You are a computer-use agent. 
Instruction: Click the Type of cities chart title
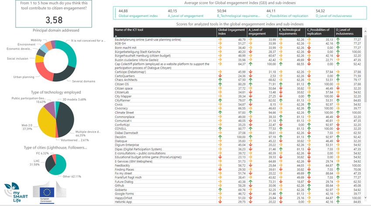[x=55, y=148]
